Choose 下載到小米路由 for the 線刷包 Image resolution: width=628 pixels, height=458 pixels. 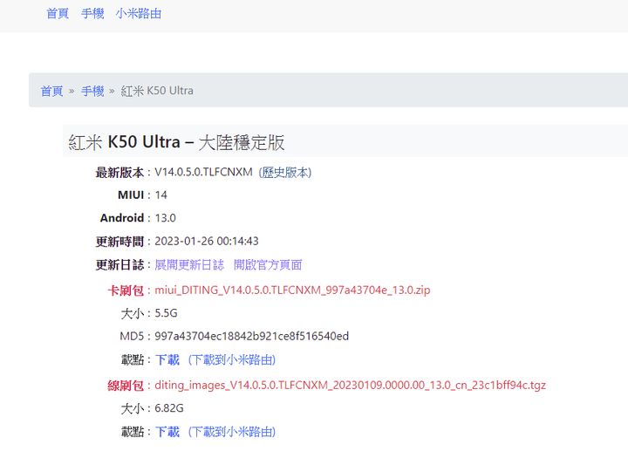232,432
